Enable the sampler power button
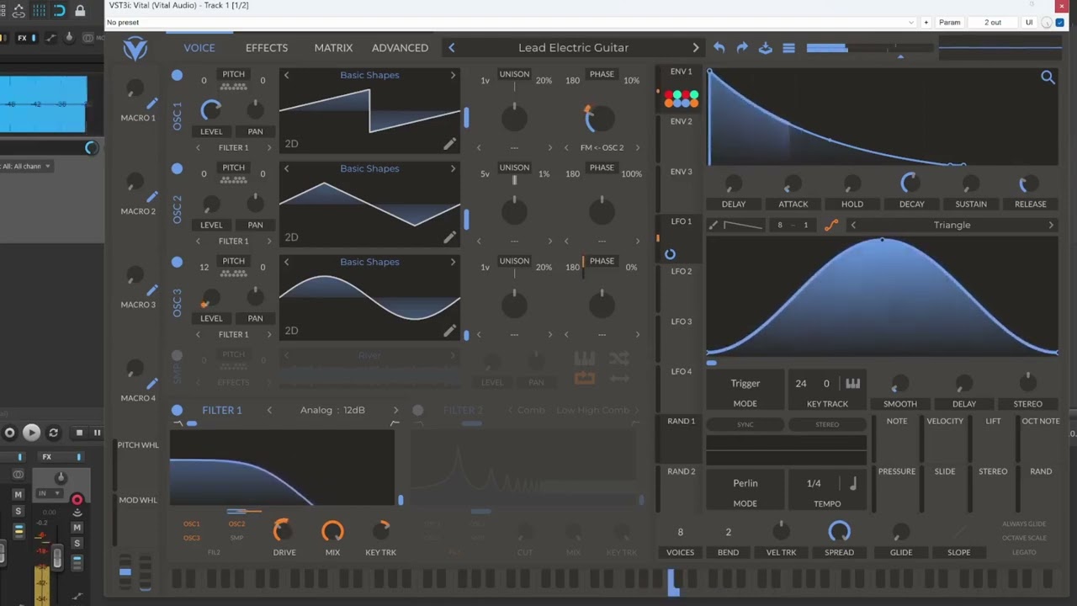The image size is (1077, 606). click(x=177, y=355)
